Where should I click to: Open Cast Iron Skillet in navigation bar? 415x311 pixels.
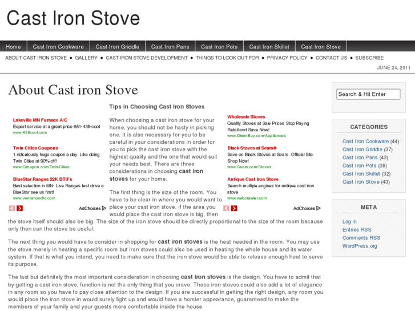pos(269,47)
